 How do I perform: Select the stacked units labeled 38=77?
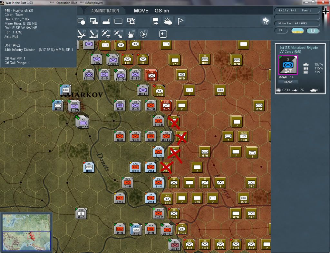[x=82, y=122]
